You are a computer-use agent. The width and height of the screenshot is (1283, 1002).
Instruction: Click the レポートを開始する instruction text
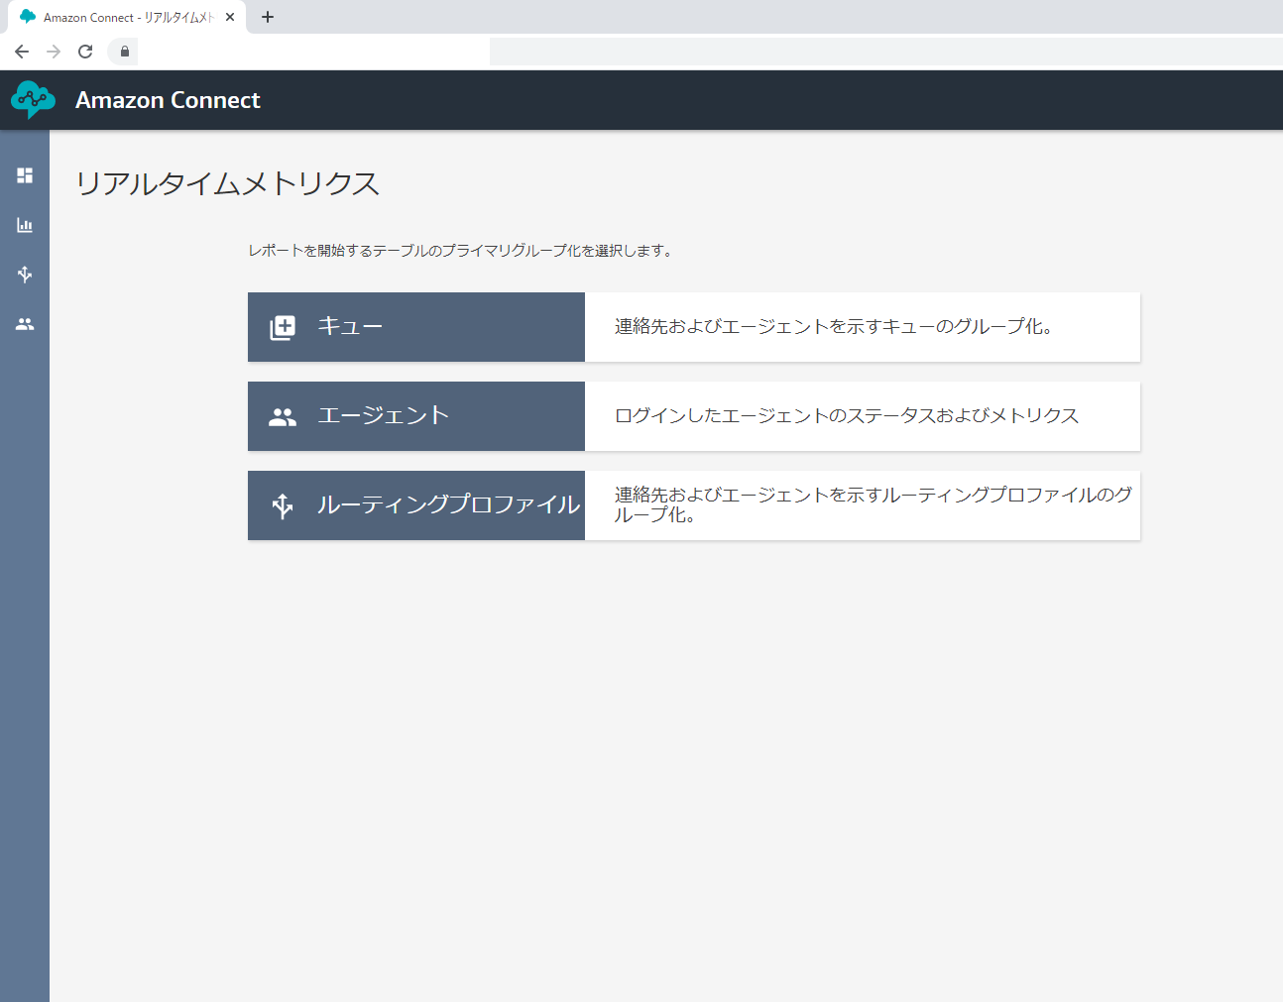coord(461,251)
